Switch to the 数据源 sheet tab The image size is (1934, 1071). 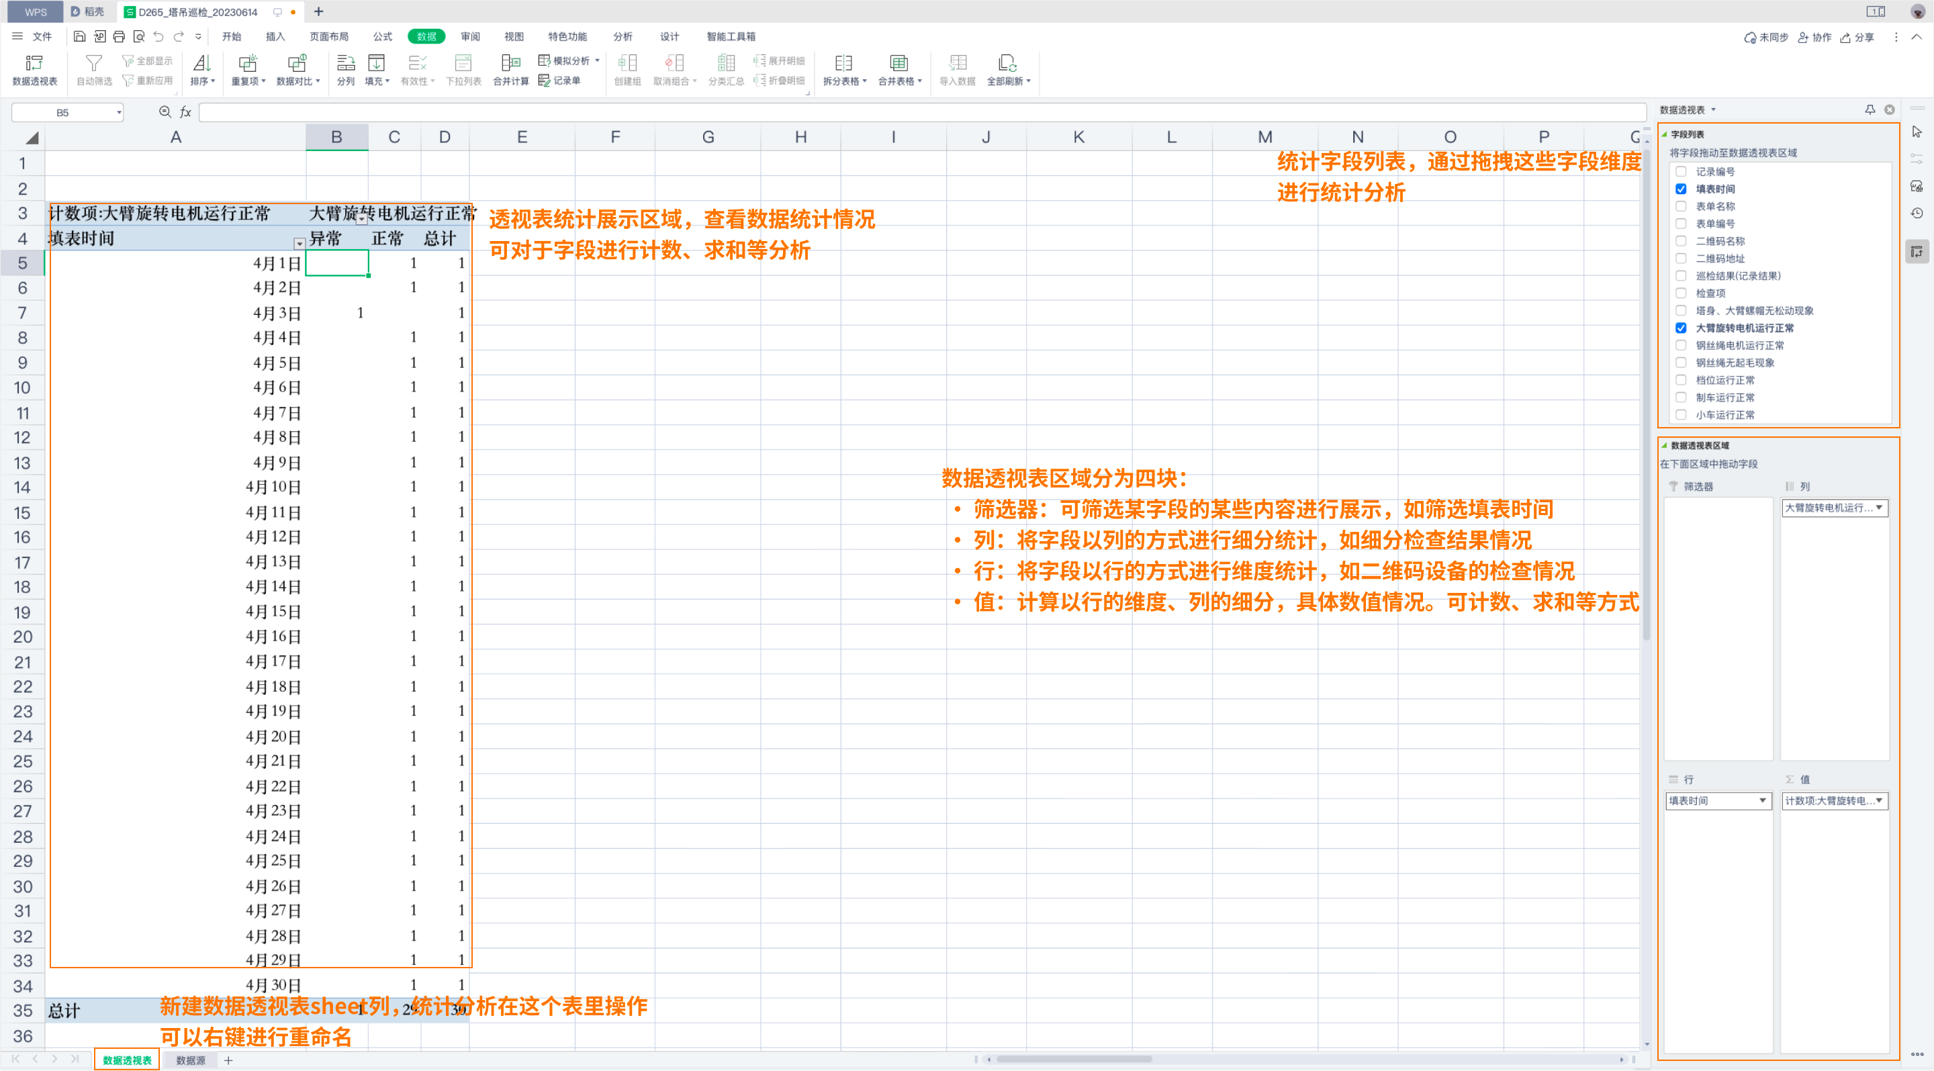coord(191,1060)
